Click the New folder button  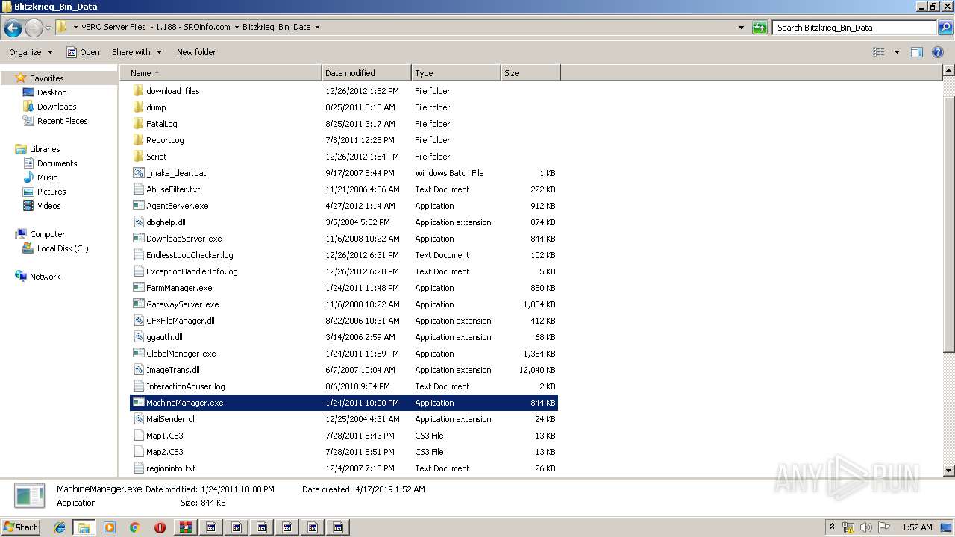click(x=196, y=52)
